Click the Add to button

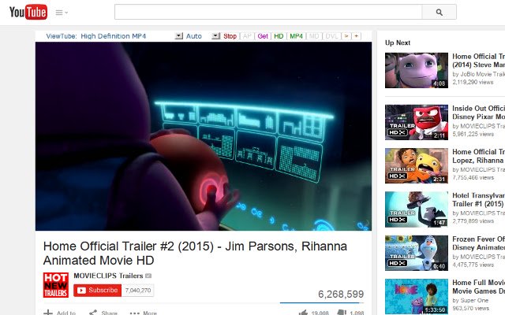[60, 313]
